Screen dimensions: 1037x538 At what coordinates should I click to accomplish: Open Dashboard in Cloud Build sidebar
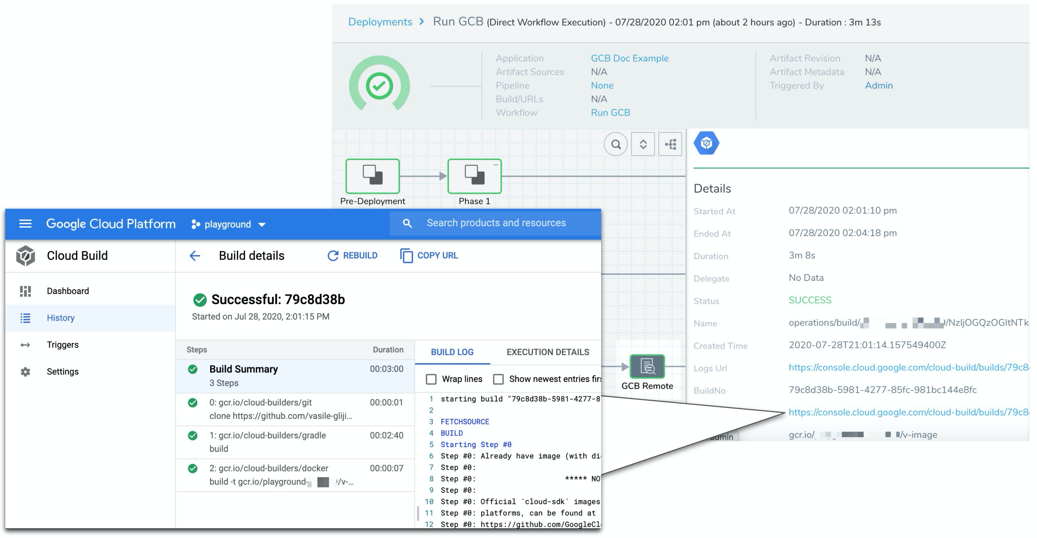click(91, 291)
